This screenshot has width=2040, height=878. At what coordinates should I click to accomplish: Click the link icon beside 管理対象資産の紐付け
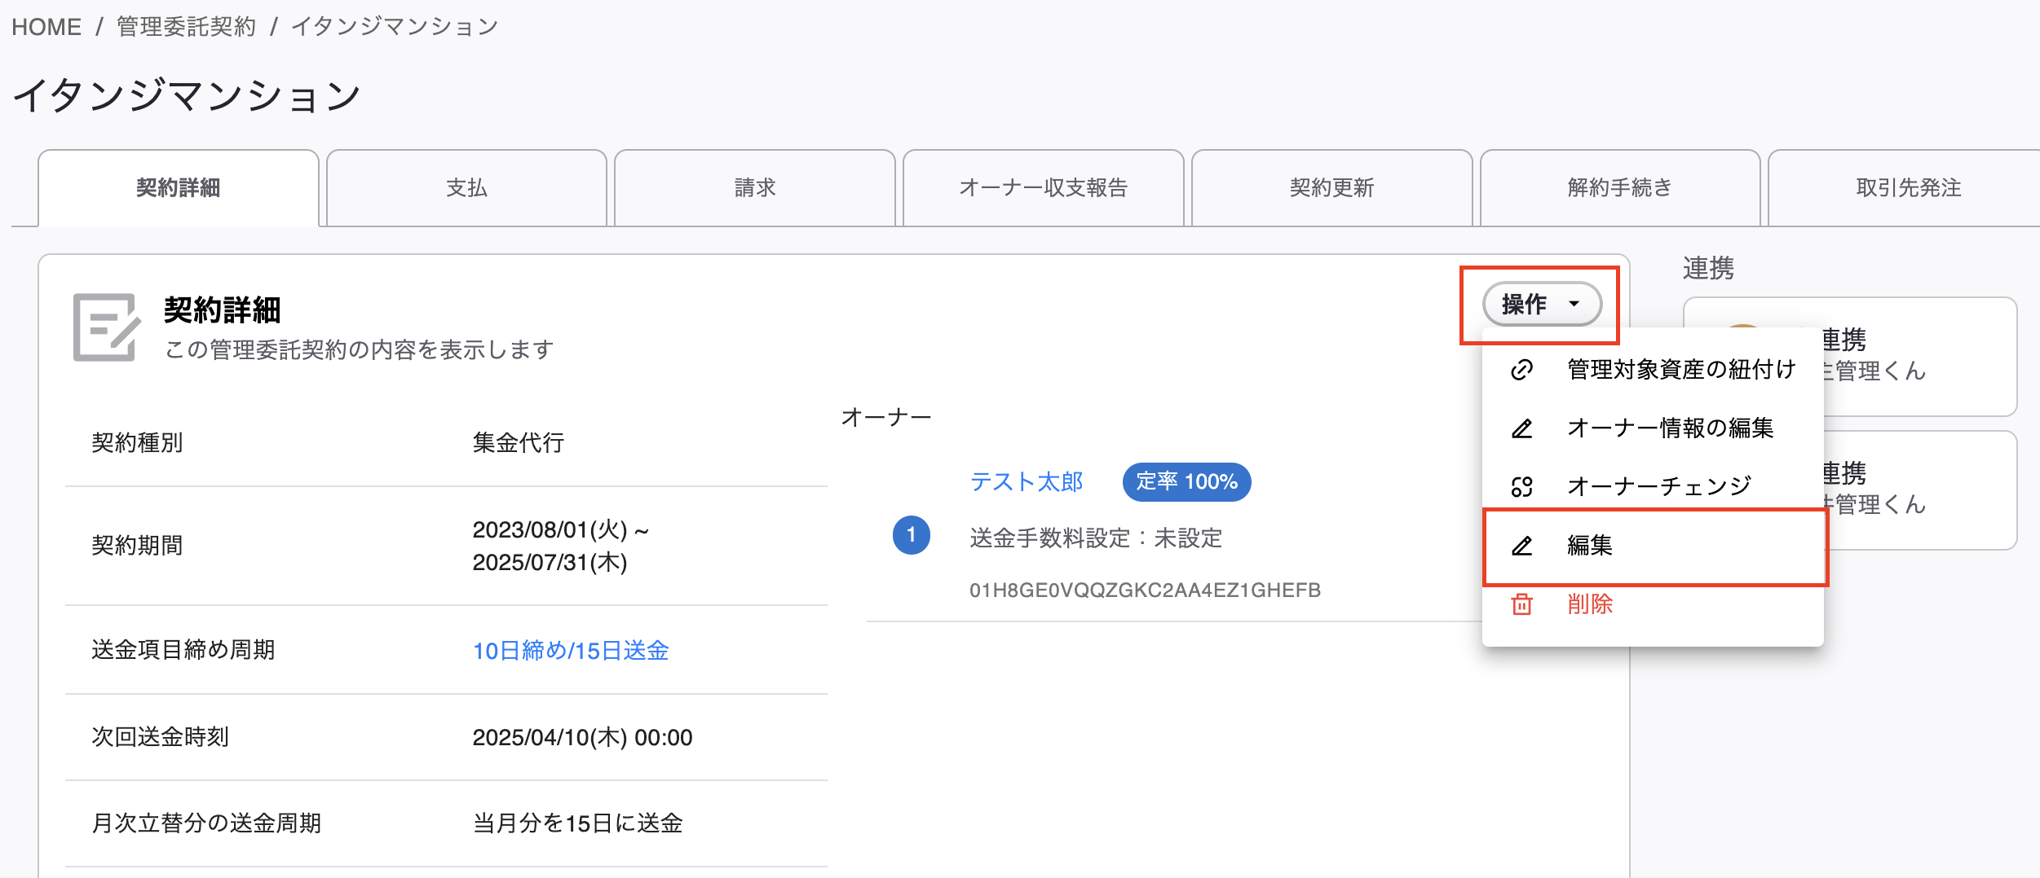coord(1521,370)
